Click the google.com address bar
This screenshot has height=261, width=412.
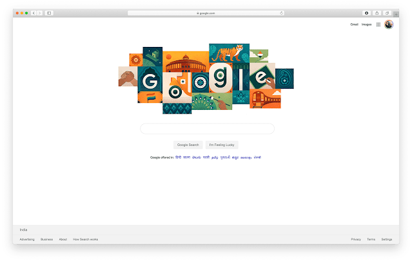pos(206,13)
